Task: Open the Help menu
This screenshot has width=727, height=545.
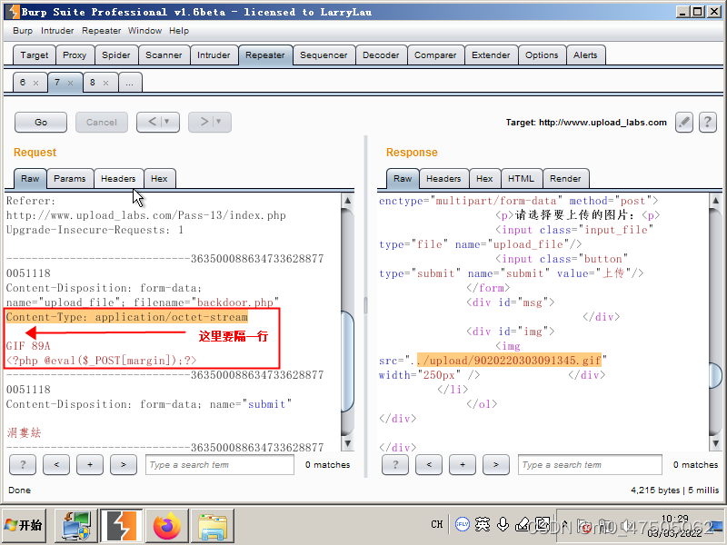Action: (x=178, y=31)
